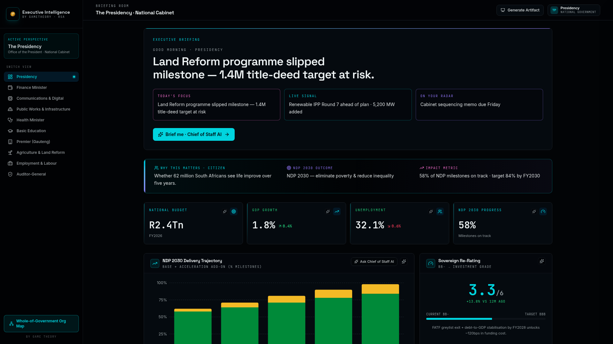This screenshot has height=344, width=613.
Task: Click the Premier (Gauteng) building icon
Action: click(10, 142)
